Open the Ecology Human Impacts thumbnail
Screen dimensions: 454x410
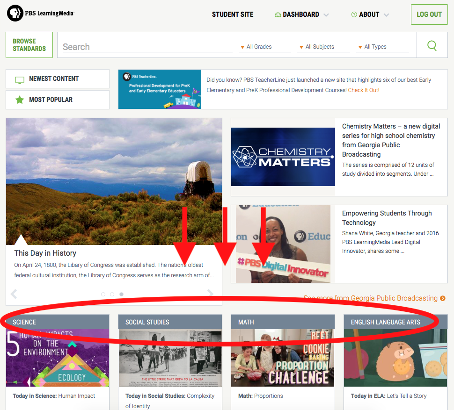tap(58, 358)
